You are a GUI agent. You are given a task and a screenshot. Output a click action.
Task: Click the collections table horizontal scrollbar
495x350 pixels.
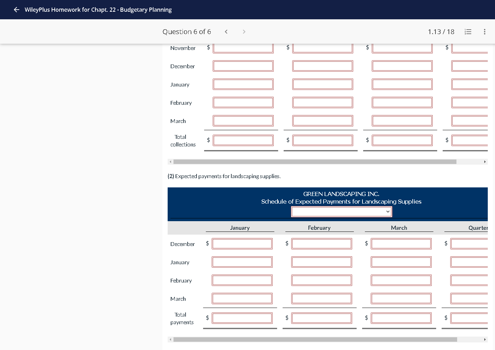pos(315,162)
